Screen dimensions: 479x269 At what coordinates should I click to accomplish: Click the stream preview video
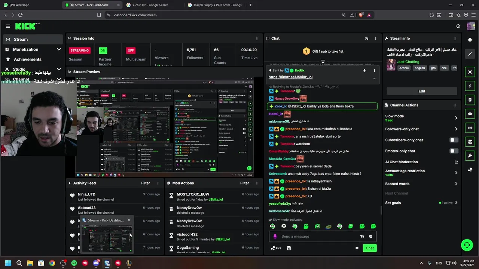(x=165, y=127)
